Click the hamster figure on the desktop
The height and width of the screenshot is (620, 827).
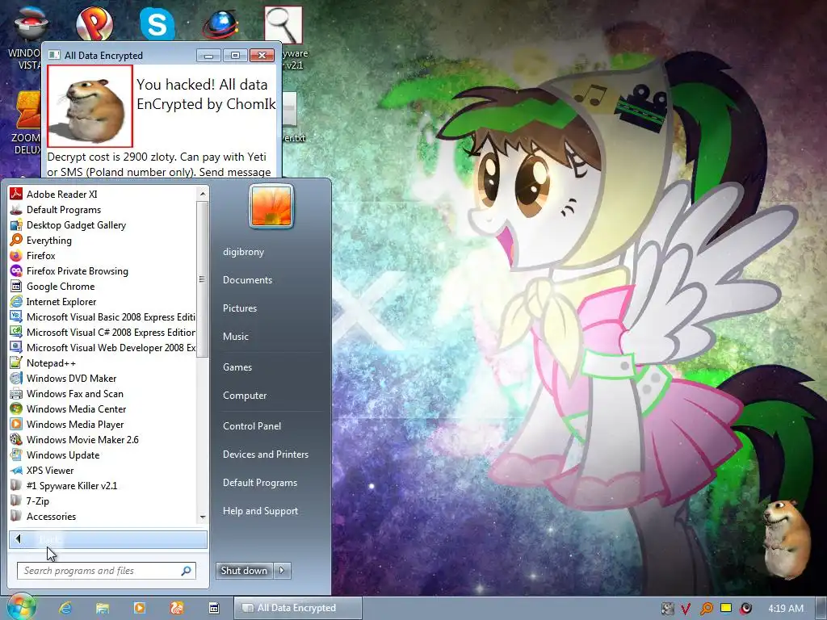[x=787, y=538]
